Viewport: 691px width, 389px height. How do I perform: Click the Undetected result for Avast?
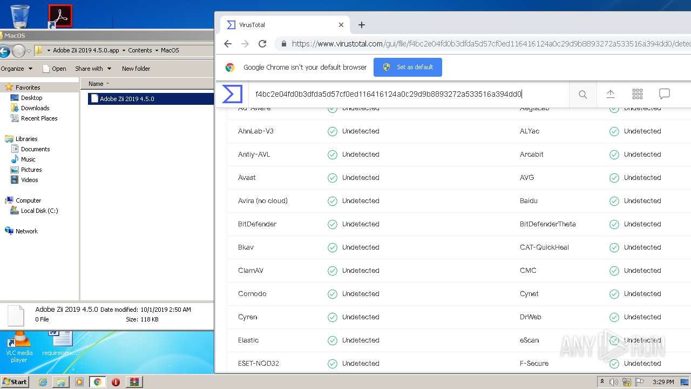(361, 178)
